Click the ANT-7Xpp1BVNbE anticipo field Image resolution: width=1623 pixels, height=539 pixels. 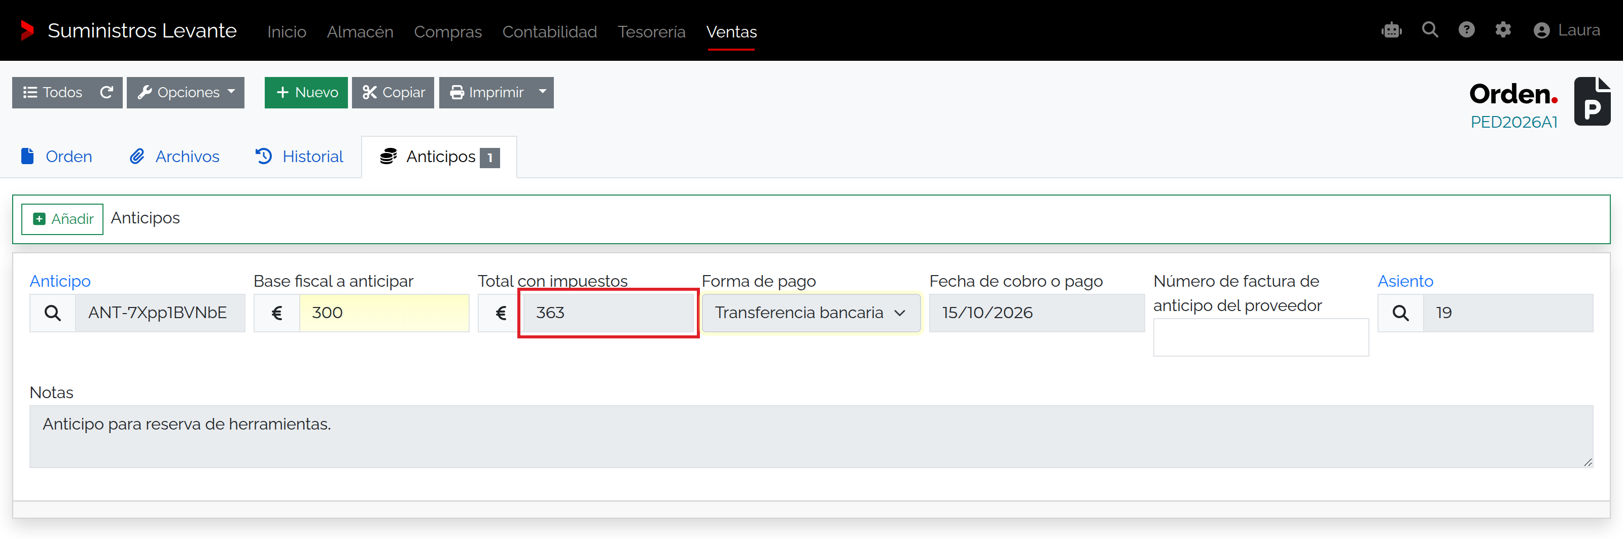coord(160,313)
